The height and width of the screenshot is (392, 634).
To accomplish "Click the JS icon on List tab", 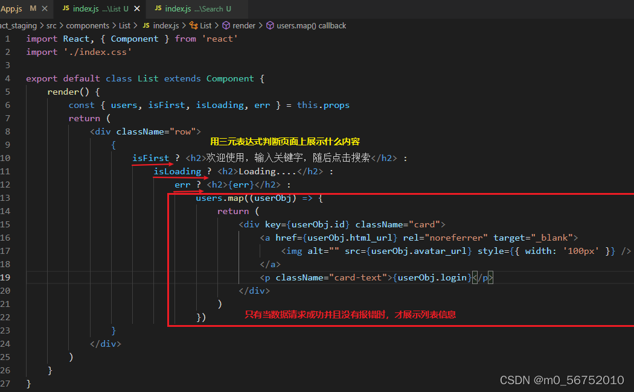I will tap(66, 8).
